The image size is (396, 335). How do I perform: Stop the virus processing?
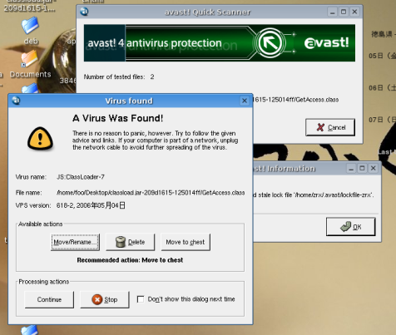pos(105,299)
